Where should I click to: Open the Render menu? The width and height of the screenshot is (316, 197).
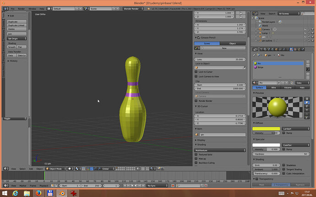click(x=21, y=9)
